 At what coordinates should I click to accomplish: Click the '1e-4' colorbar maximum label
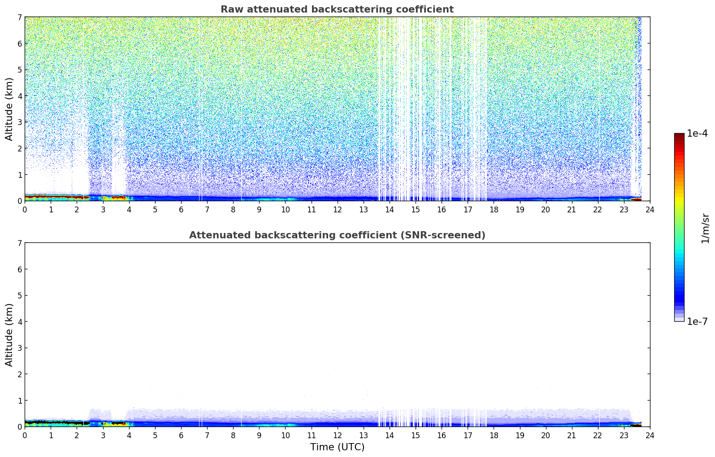(697, 134)
